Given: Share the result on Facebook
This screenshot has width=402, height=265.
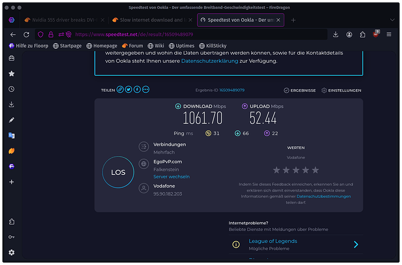Looking at the screenshot, I should 137,90.
